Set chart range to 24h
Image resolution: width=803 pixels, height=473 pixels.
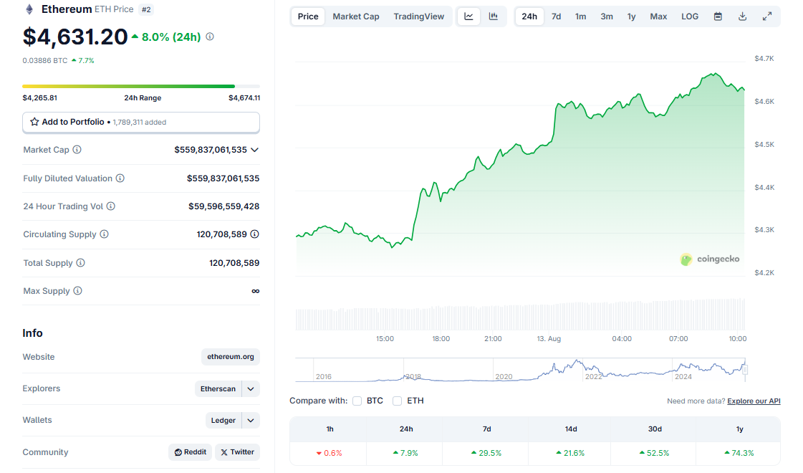coord(529,16)
